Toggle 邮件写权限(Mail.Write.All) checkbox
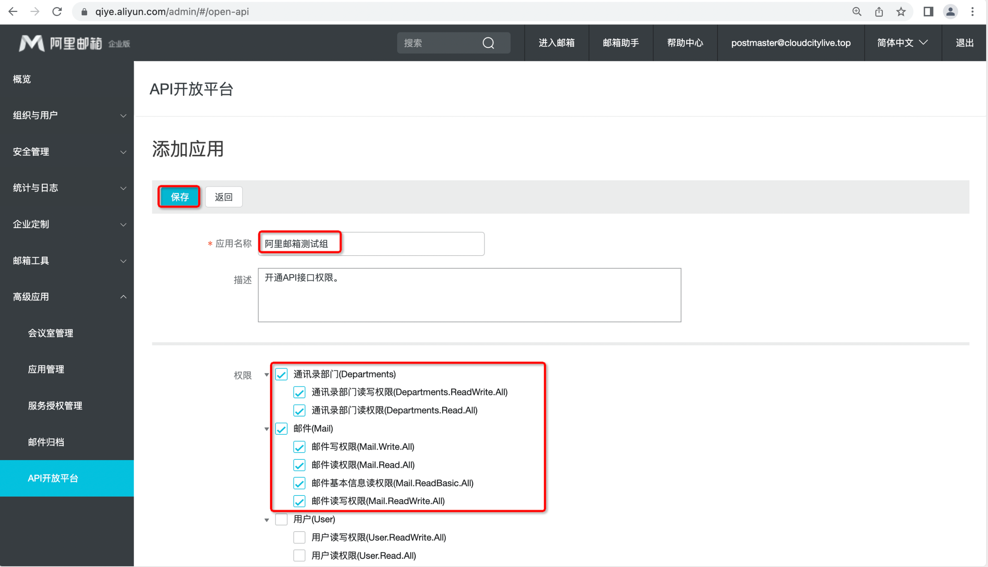Image resolution: width=988 pixels, height=567 pixels. [299, 446]
